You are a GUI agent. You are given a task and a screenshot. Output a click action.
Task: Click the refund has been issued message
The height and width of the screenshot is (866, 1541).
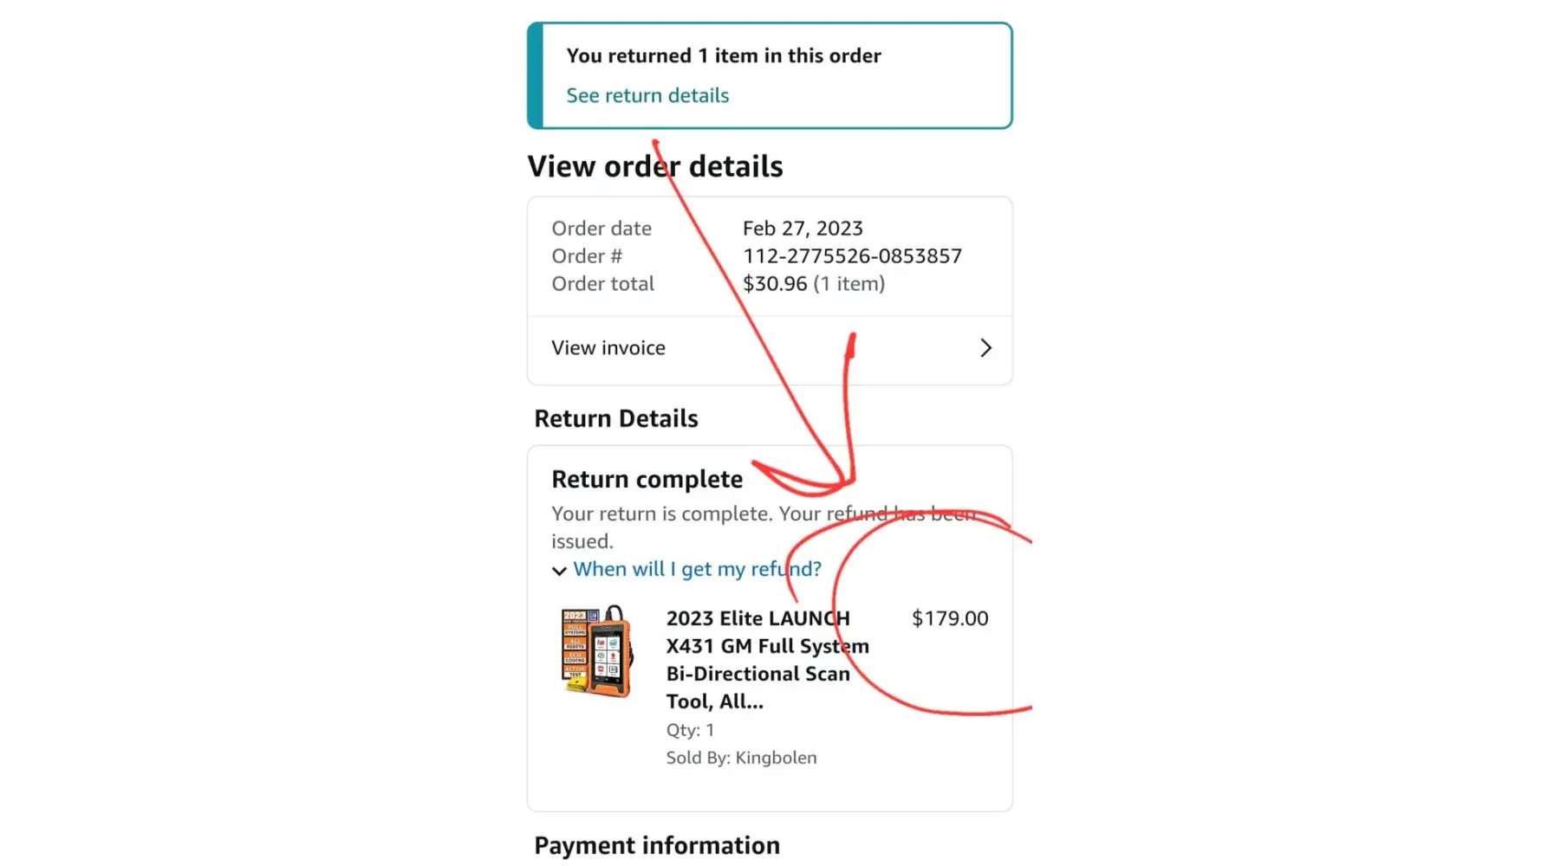click(x=764, y=527)
